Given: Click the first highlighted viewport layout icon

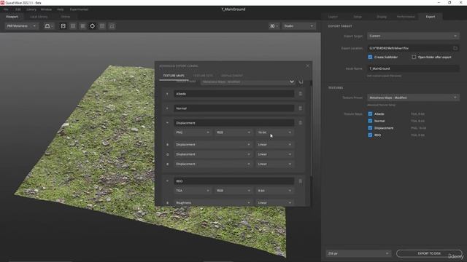Looking at the screenshot, I should pos(63,26).
